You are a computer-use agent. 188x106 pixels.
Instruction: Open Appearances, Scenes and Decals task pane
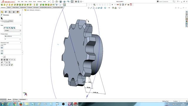(x=187, y=21)
